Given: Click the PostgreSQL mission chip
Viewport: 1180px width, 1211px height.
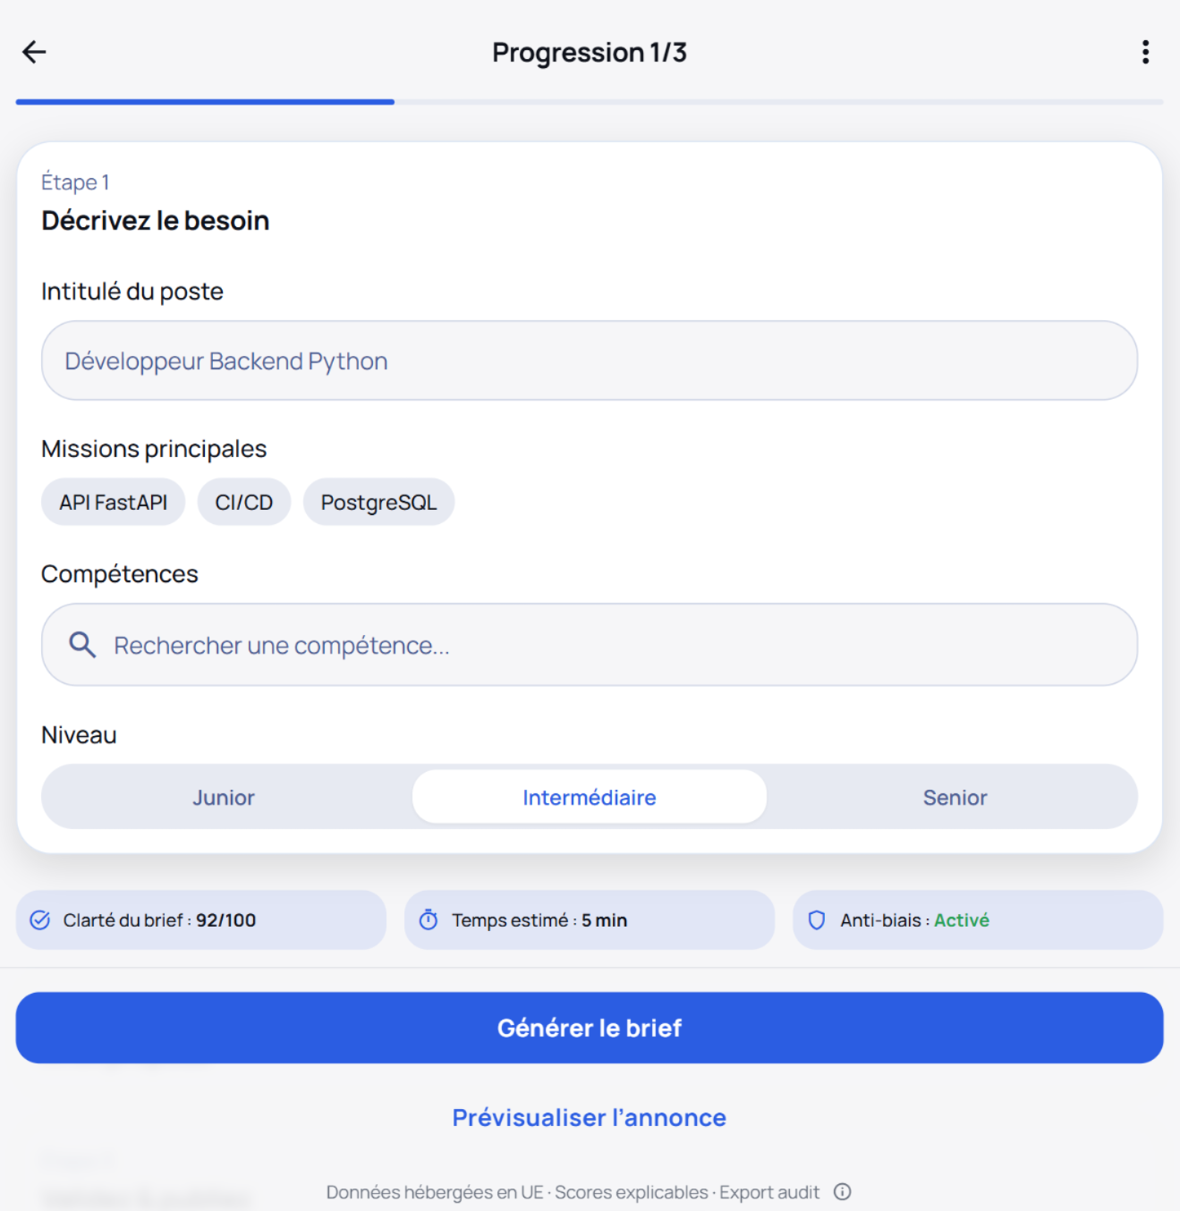Looking at the screenshot, I should pyautogui.click(x=378, y=503).
